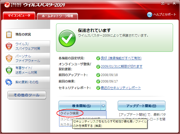
Task: Click the blue question mark help icon
Action: pos(150,15)
